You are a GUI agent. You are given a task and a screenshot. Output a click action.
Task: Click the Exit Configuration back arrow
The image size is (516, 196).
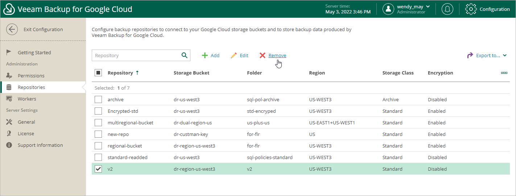12,30
